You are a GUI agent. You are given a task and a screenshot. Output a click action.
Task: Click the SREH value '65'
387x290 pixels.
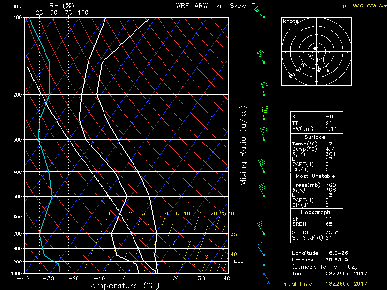329,224
